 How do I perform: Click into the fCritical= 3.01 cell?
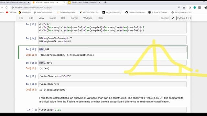[112, 110]
